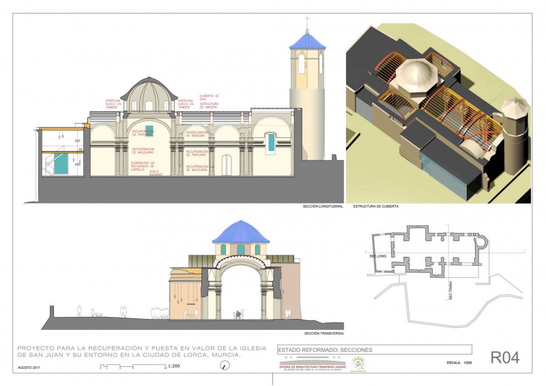Image resolution: width=546 pixels, height=386 pixels.
Task: Click the 'SEC.LONG' label on the site plan
Action: [x=378, y=256]
